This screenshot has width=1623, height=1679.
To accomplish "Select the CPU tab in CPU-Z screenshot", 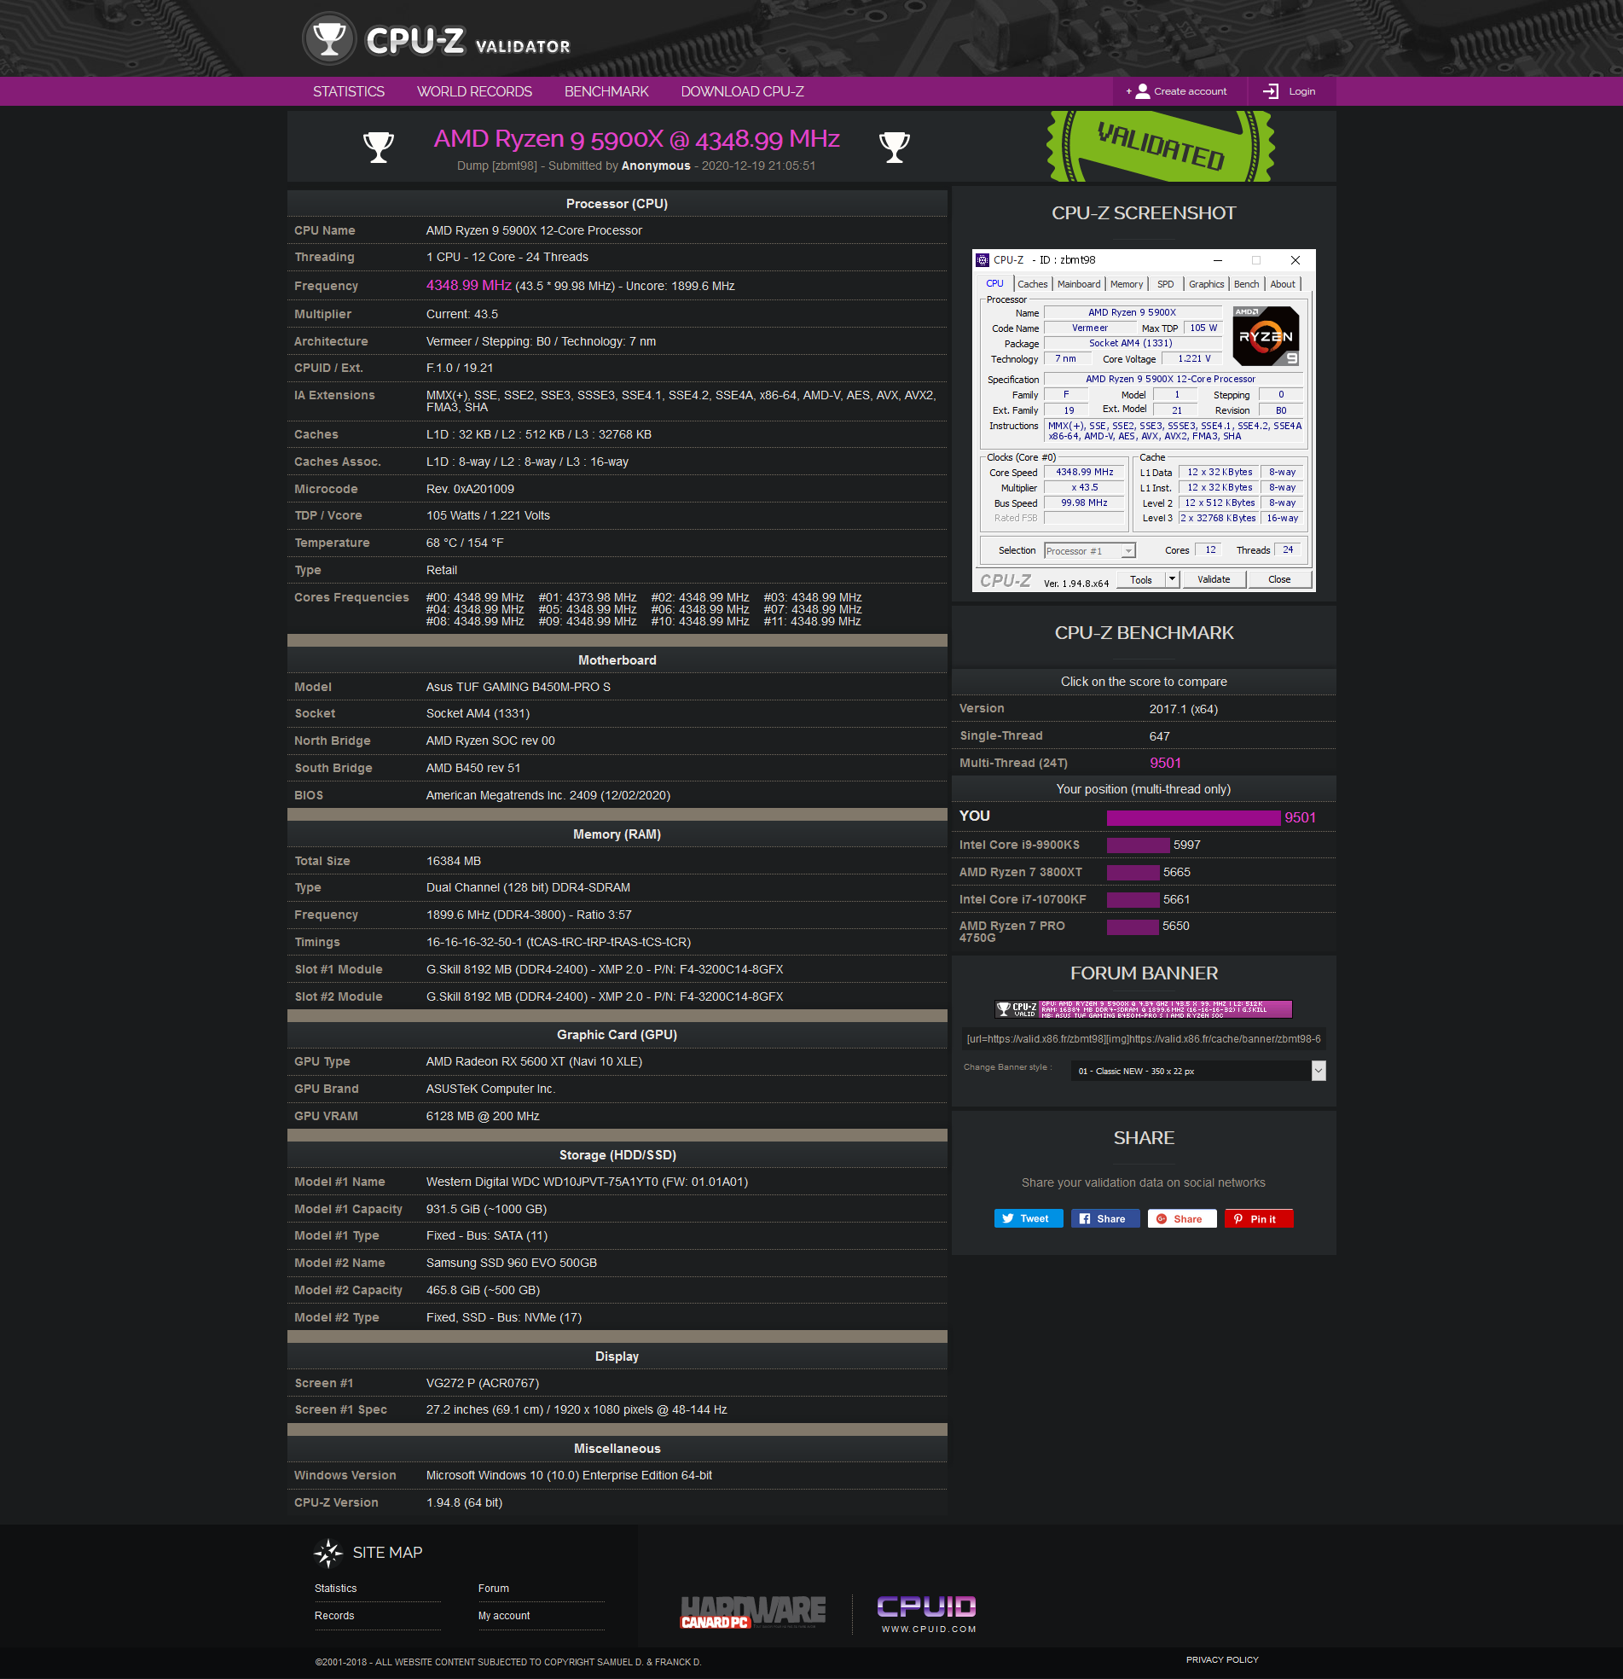I will pos(994,283).
